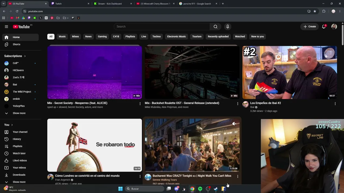Open the YouTube guide hamburger menu
The width and height of the screenshot is (344, 193).
(x=6, y=27)
